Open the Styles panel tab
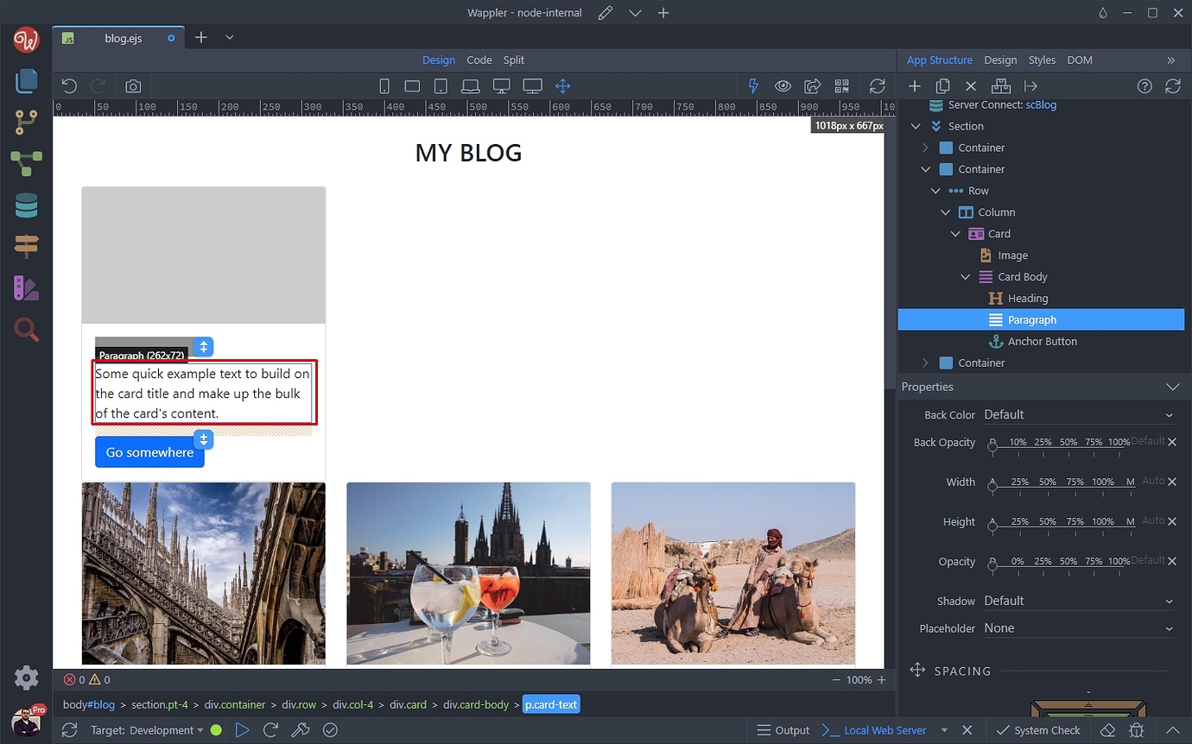 pyautogui.click(x=1042, y=60)
